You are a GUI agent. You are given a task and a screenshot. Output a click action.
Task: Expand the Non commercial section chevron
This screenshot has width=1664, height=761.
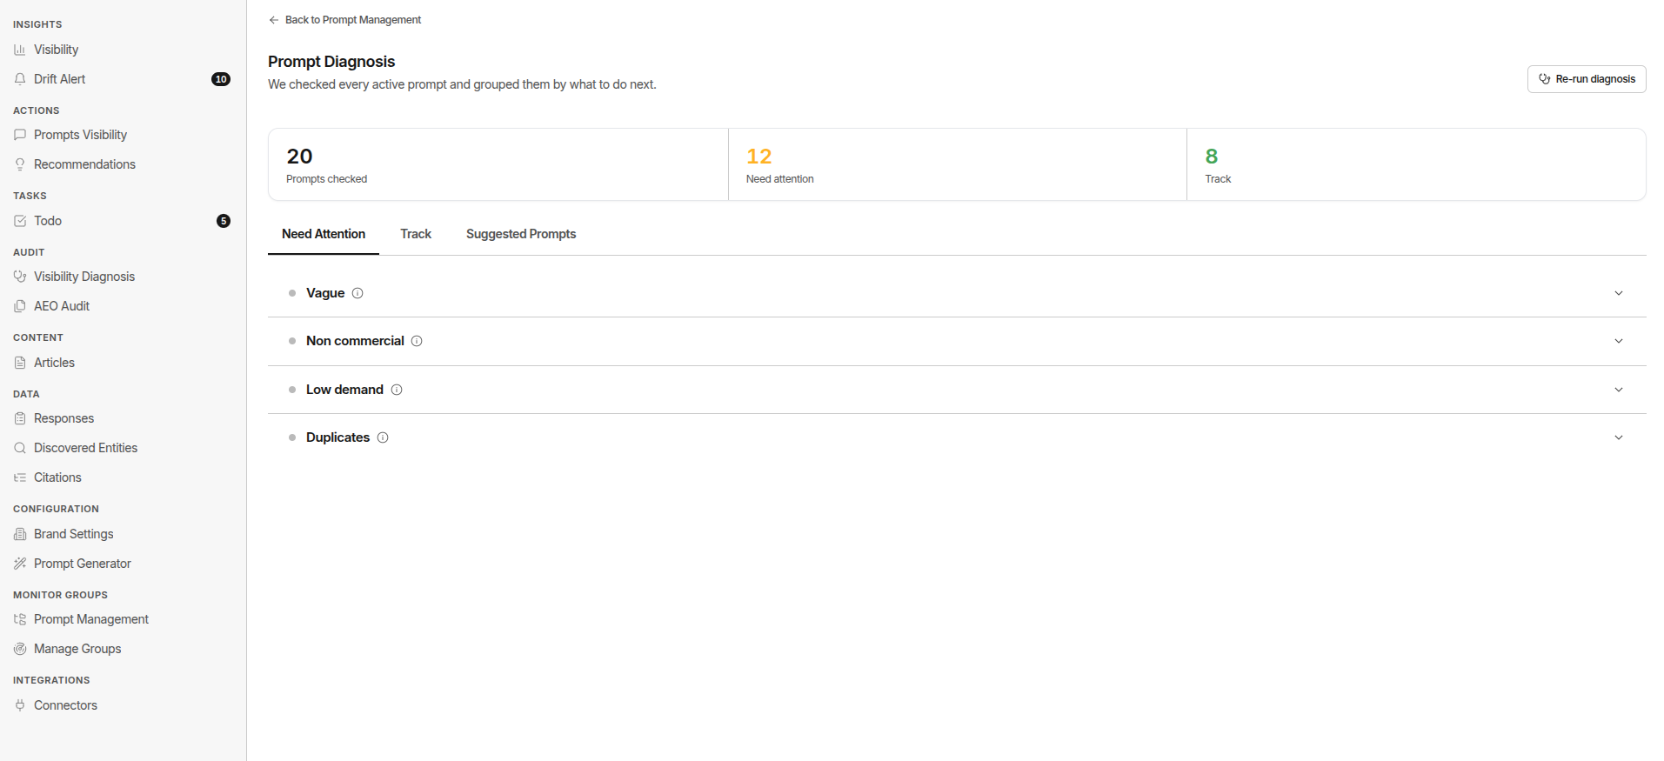[1619, 341]
